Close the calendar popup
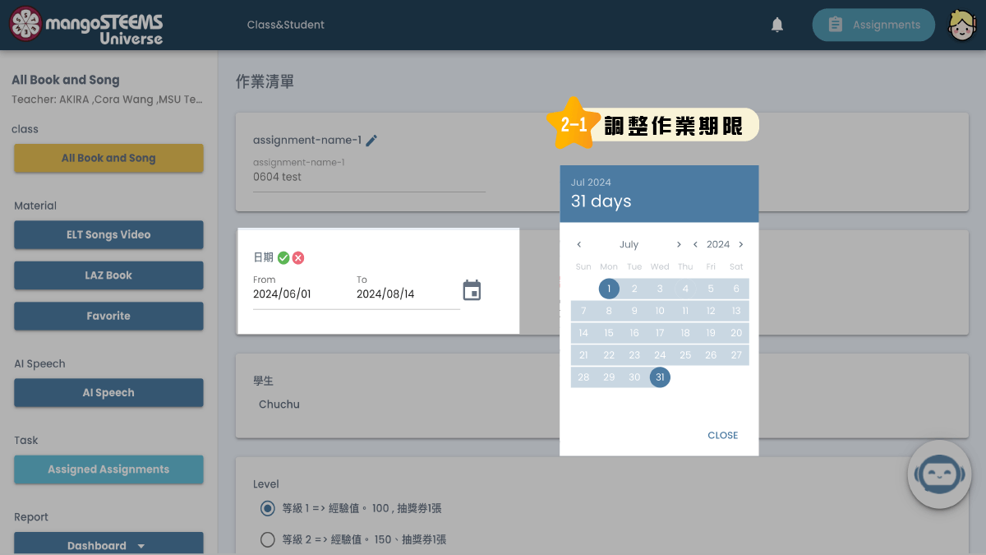 (x=722, y=435)
